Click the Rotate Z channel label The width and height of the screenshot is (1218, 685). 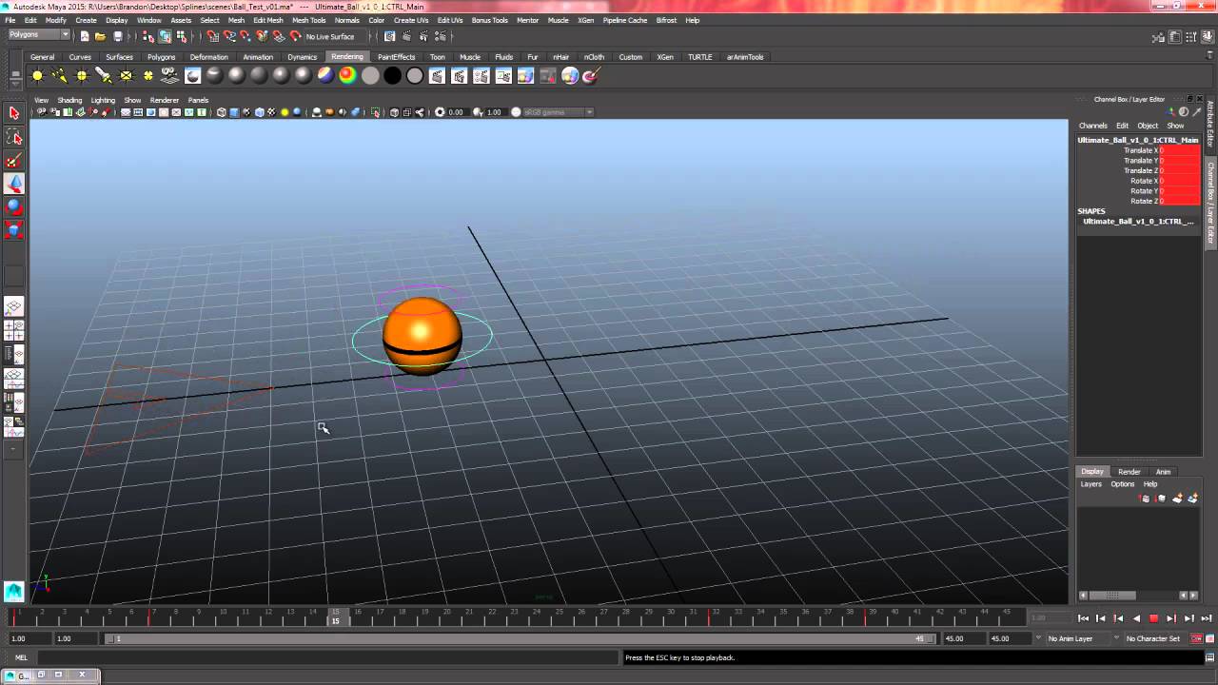(1144, 202)
